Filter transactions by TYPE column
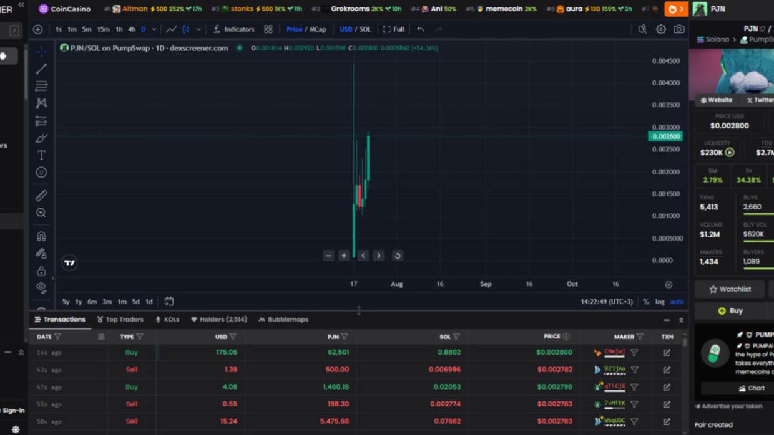This screenshot has height=435, width=774. [x=140, y=337]
